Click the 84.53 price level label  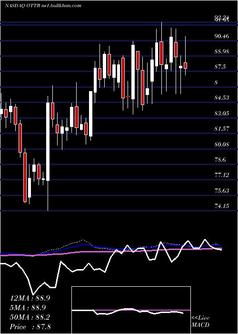[x=222, y=98]
